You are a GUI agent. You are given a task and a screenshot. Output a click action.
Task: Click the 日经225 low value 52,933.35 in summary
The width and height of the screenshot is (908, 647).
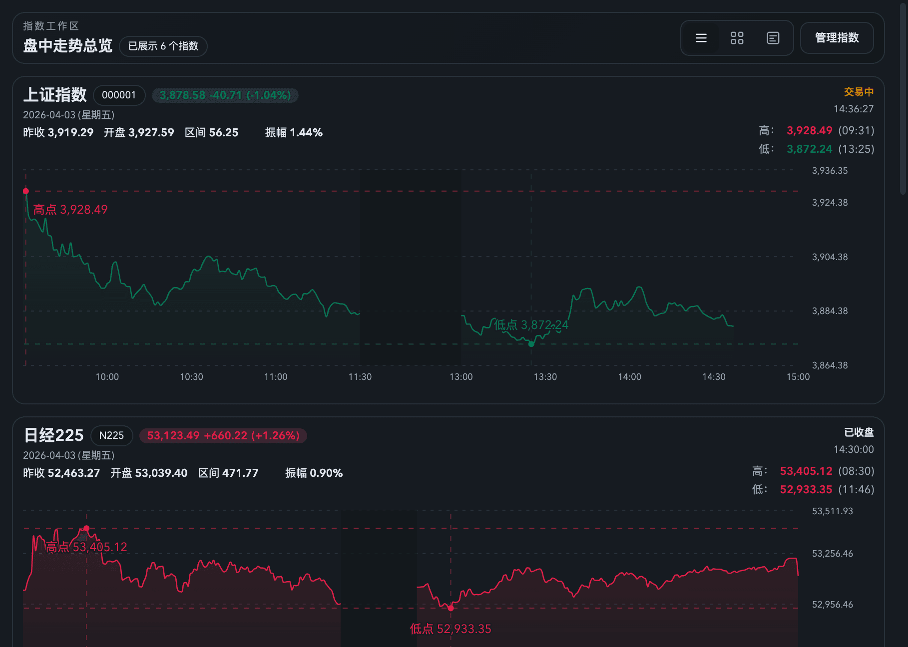click(806, 489)
